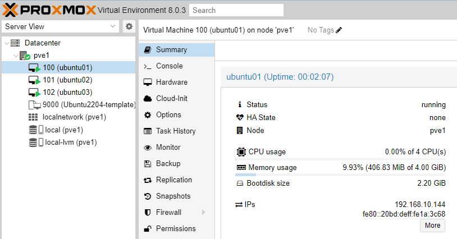The height and width of the screenshot is (239, 457).
Task: Select the ubuntu02 VM monitor icon
Action: (x=34, y=80)
